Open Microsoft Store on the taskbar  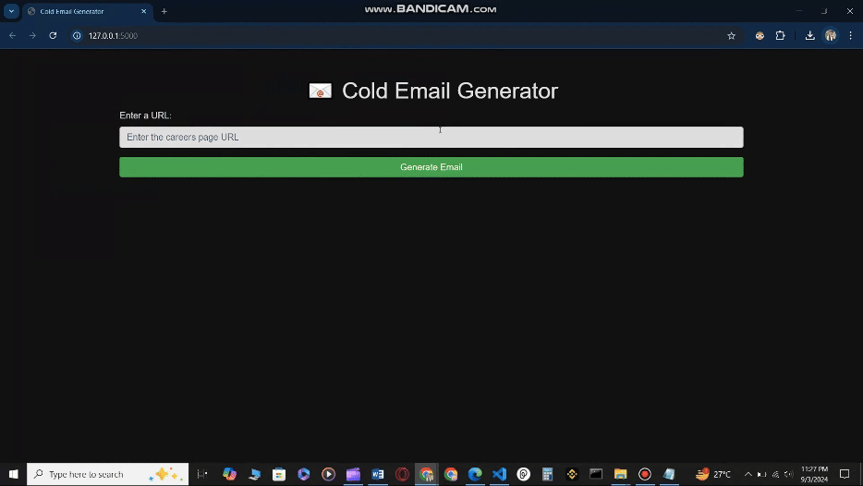pyautogui.click(x=279, y=474)
